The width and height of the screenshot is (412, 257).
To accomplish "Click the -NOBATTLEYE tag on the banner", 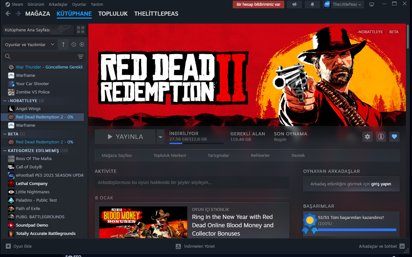I will [370, 32].
